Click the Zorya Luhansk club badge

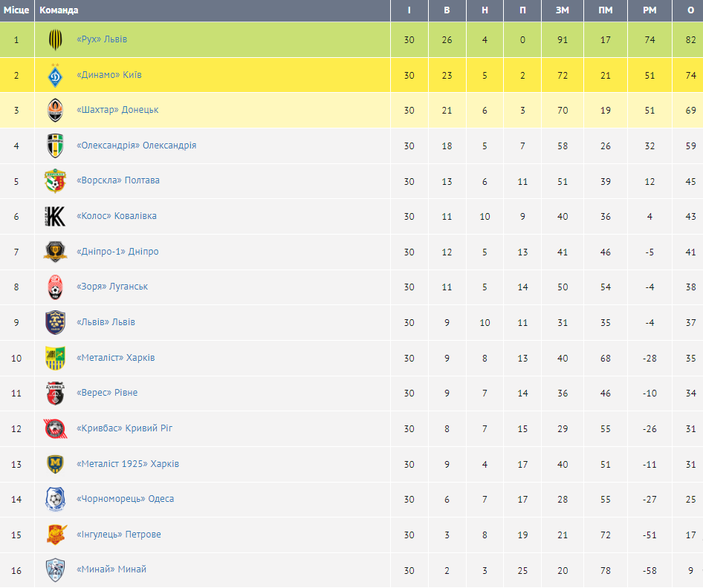coord(55,287)
